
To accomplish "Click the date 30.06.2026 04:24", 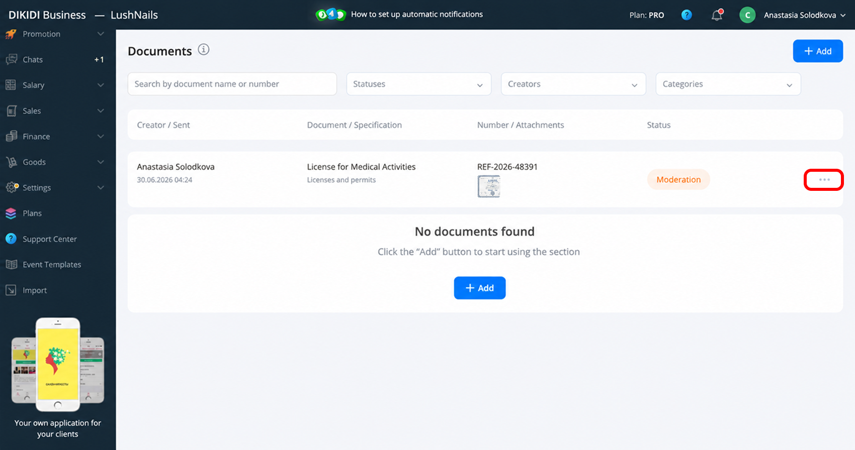I will pos(164,180).
